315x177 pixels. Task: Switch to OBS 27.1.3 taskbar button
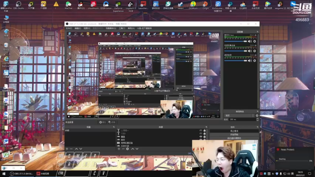pyautogui.click(x=22, y=173)
